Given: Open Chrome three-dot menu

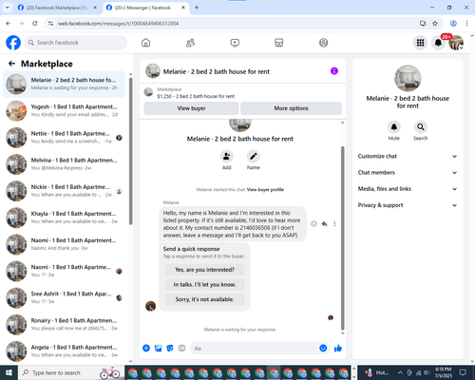Looking at the screenshot, I should pyautogui.click(x=466, y=24).
